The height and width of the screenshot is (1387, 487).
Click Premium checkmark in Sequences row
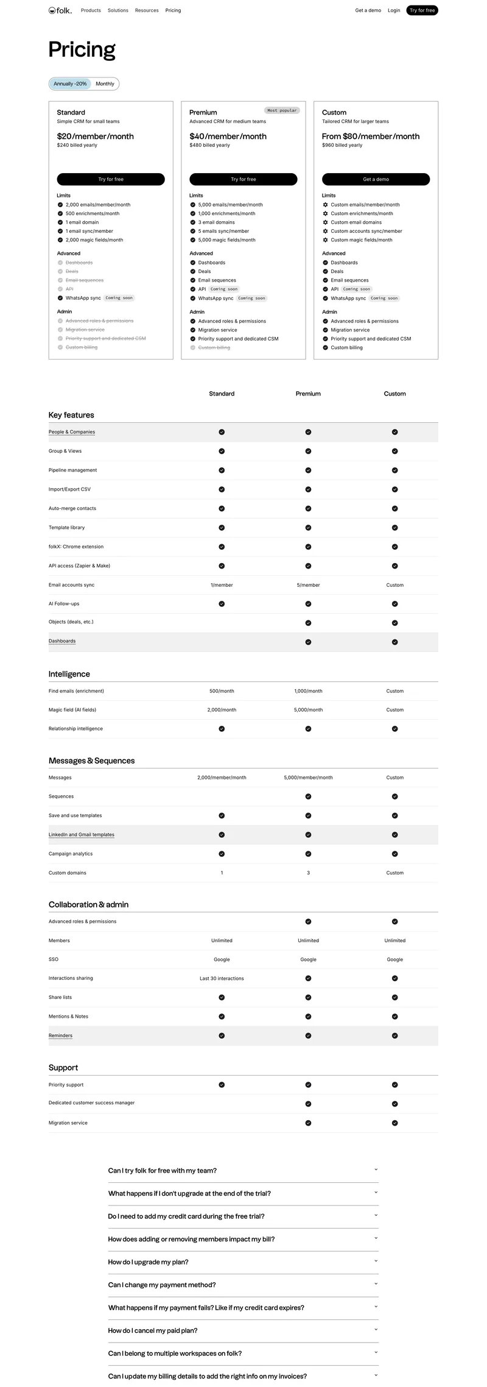[308, 796]
